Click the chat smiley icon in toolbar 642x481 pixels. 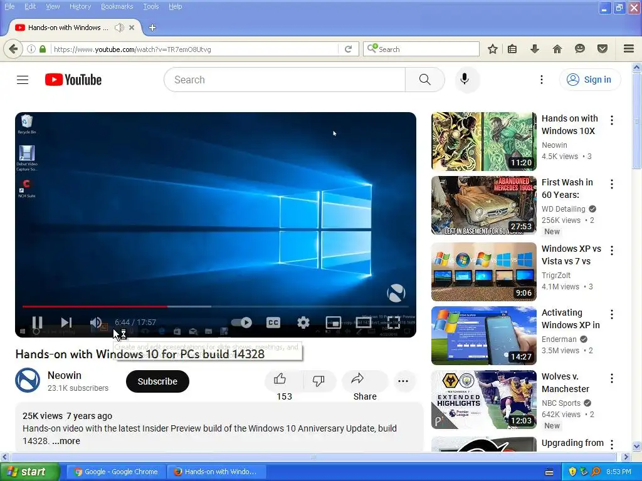coord(580,49)
